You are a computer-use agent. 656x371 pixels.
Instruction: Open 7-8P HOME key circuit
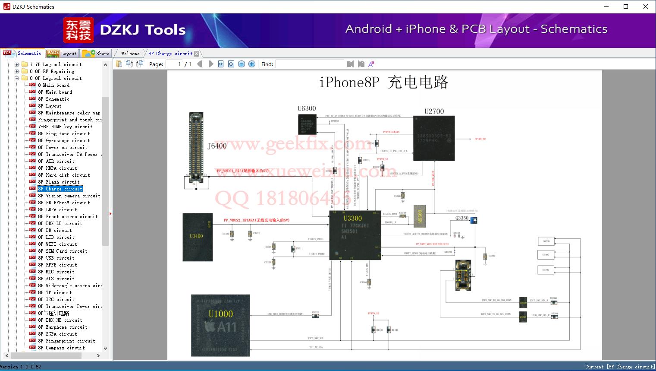pyautogui.click(x=65, y=127)
